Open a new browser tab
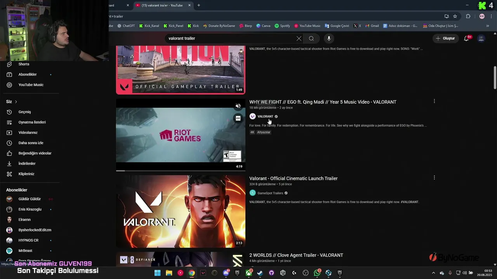The width and height of the screenshot is (497, 279). tap(199, 5)
